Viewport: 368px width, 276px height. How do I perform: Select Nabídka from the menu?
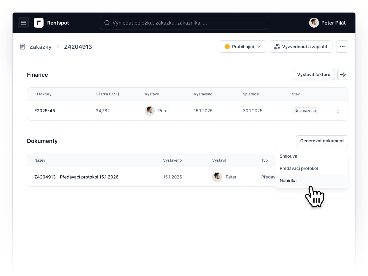click(312, 181)
